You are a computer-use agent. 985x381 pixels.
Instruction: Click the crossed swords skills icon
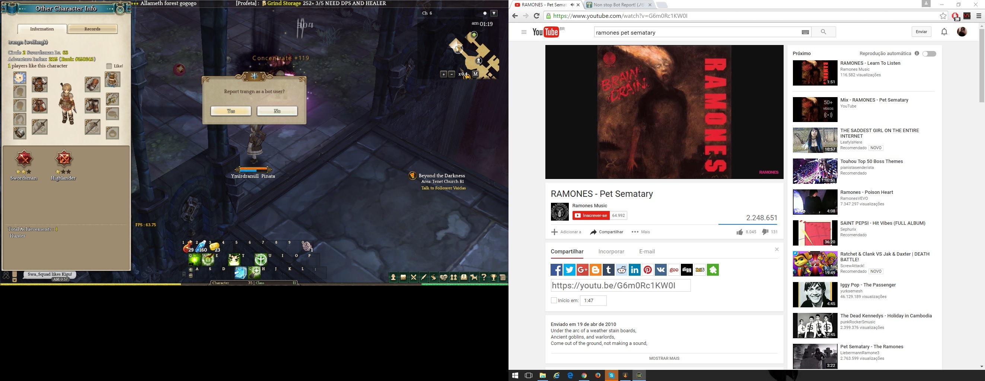413,278
